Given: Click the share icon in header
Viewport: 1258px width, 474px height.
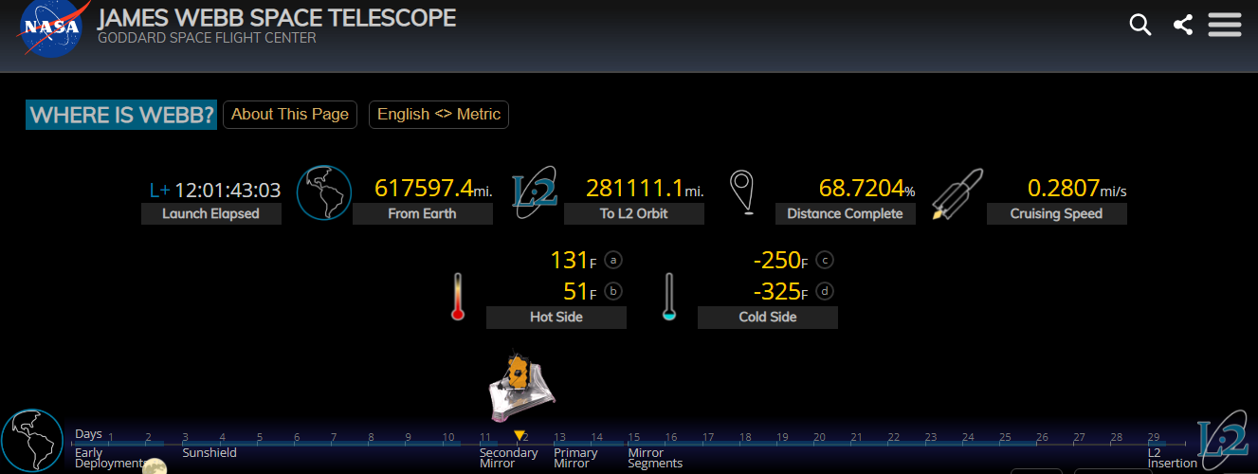Looking at the screenshot, I should click(x=1182, y=25).
